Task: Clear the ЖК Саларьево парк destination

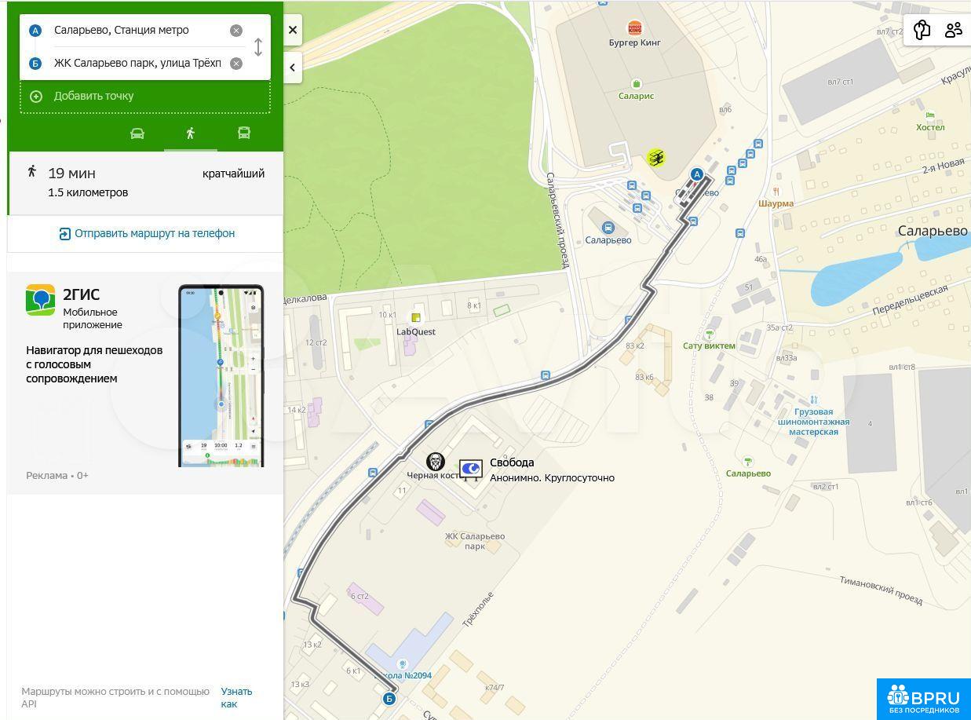Action: (235, 64)
